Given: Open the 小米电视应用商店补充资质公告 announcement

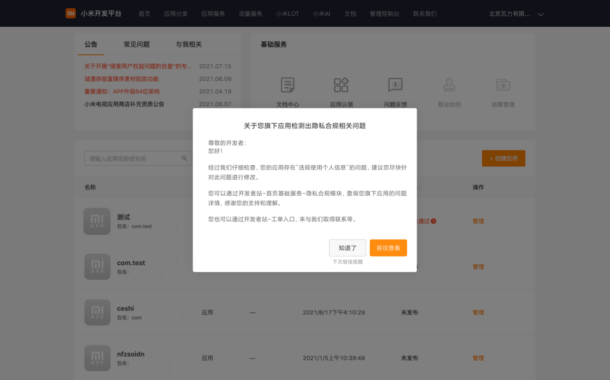Looking at the screenshot, I should [x=124, y=104].
